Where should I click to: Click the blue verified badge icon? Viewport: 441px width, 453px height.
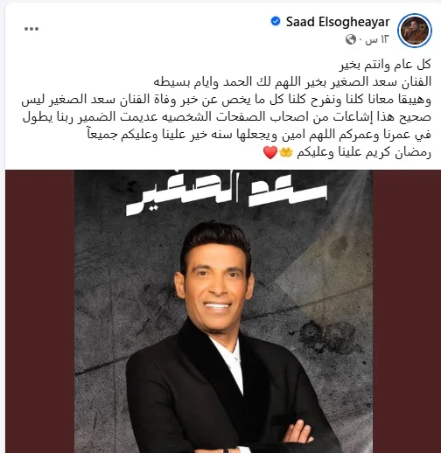tap(276, 21)
